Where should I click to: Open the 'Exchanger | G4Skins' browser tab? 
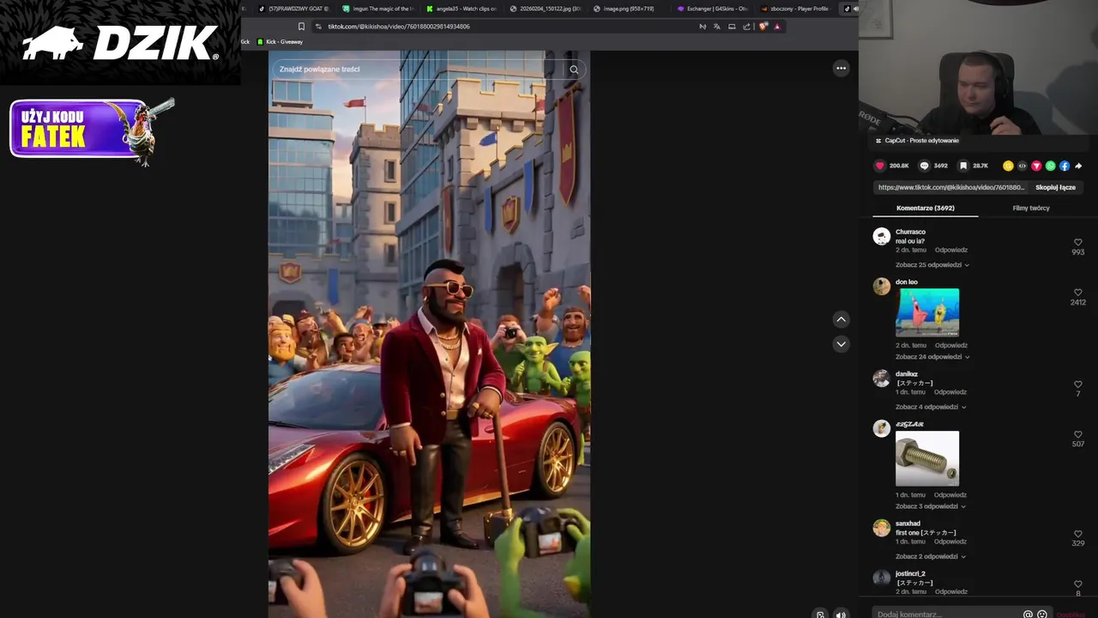click(713, 9)
